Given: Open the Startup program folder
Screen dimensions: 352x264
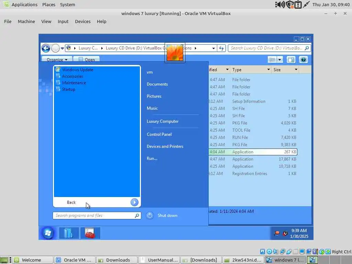Looking at the screenshot, I should pyautogui.click(x=68, y=89).
